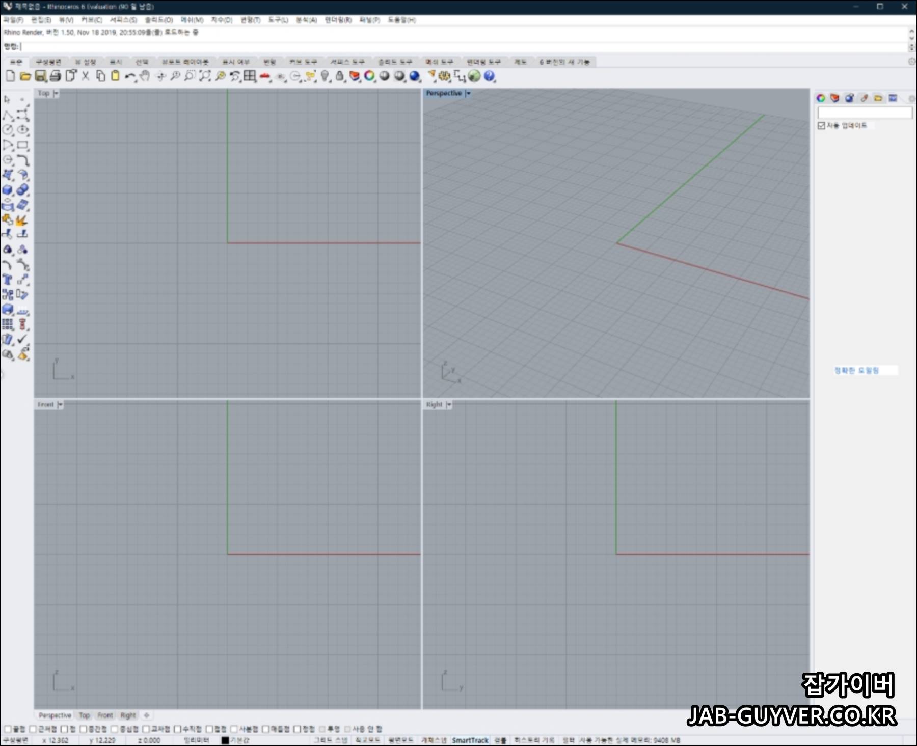Screen dimensions: 917x746
Task: Enable the 끝점 osnap checkbox
Action: 8,729
